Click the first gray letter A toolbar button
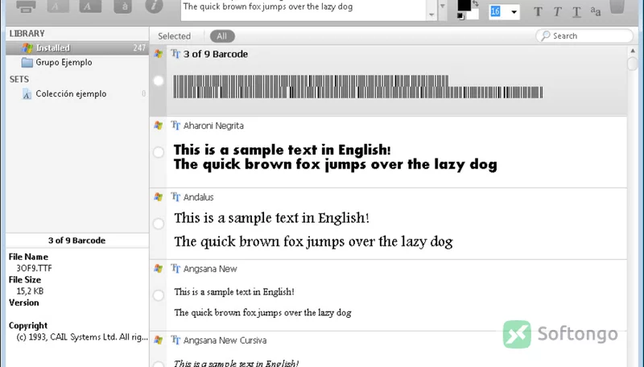Image resolution: width=644 pixels, height=367 pixels. coord(58,6)
